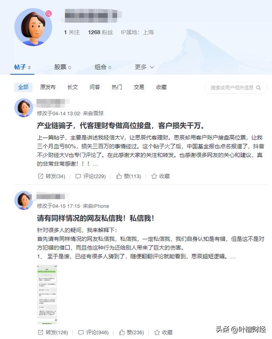Favorite the first post with star icon
Image resolution: width=272 pixels, height=339 pixels.
(154, 176)
